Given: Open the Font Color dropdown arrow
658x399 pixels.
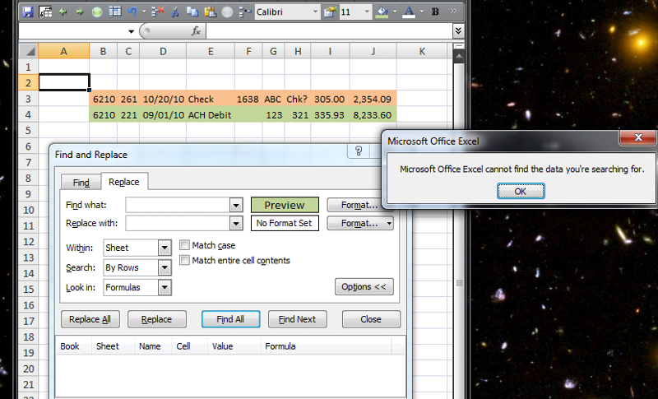Looking at the screenshot, I should coord(421,12).
